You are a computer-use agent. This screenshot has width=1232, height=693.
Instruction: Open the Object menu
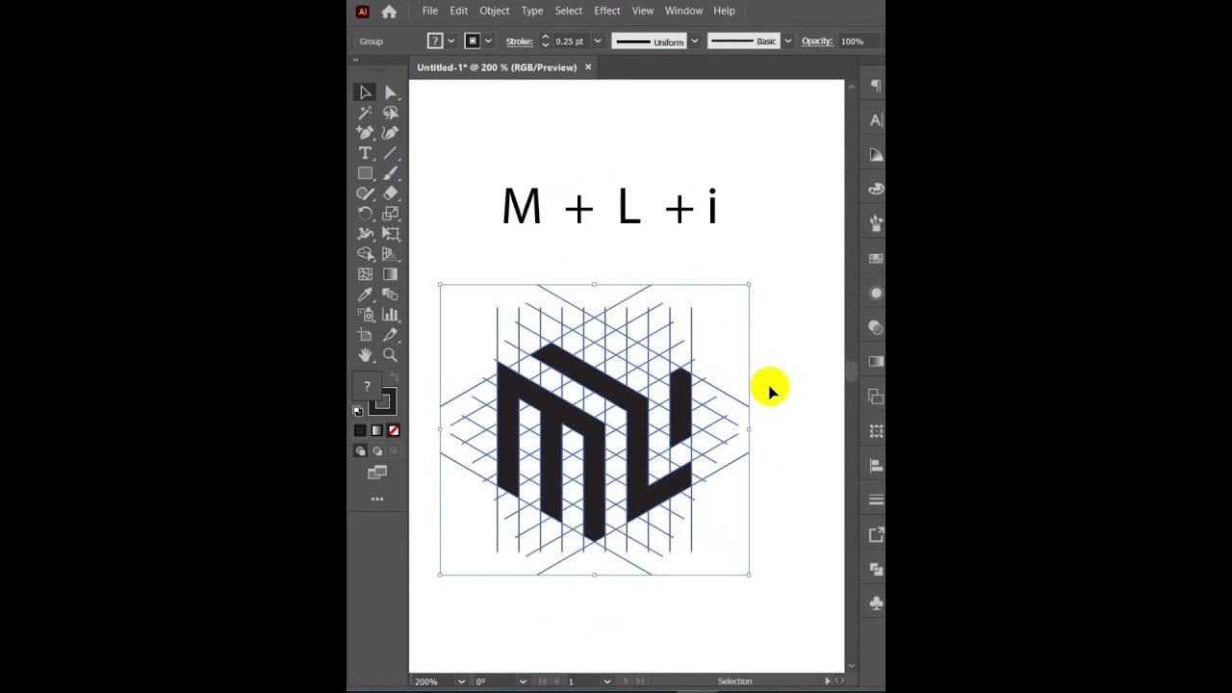(495, 11)
